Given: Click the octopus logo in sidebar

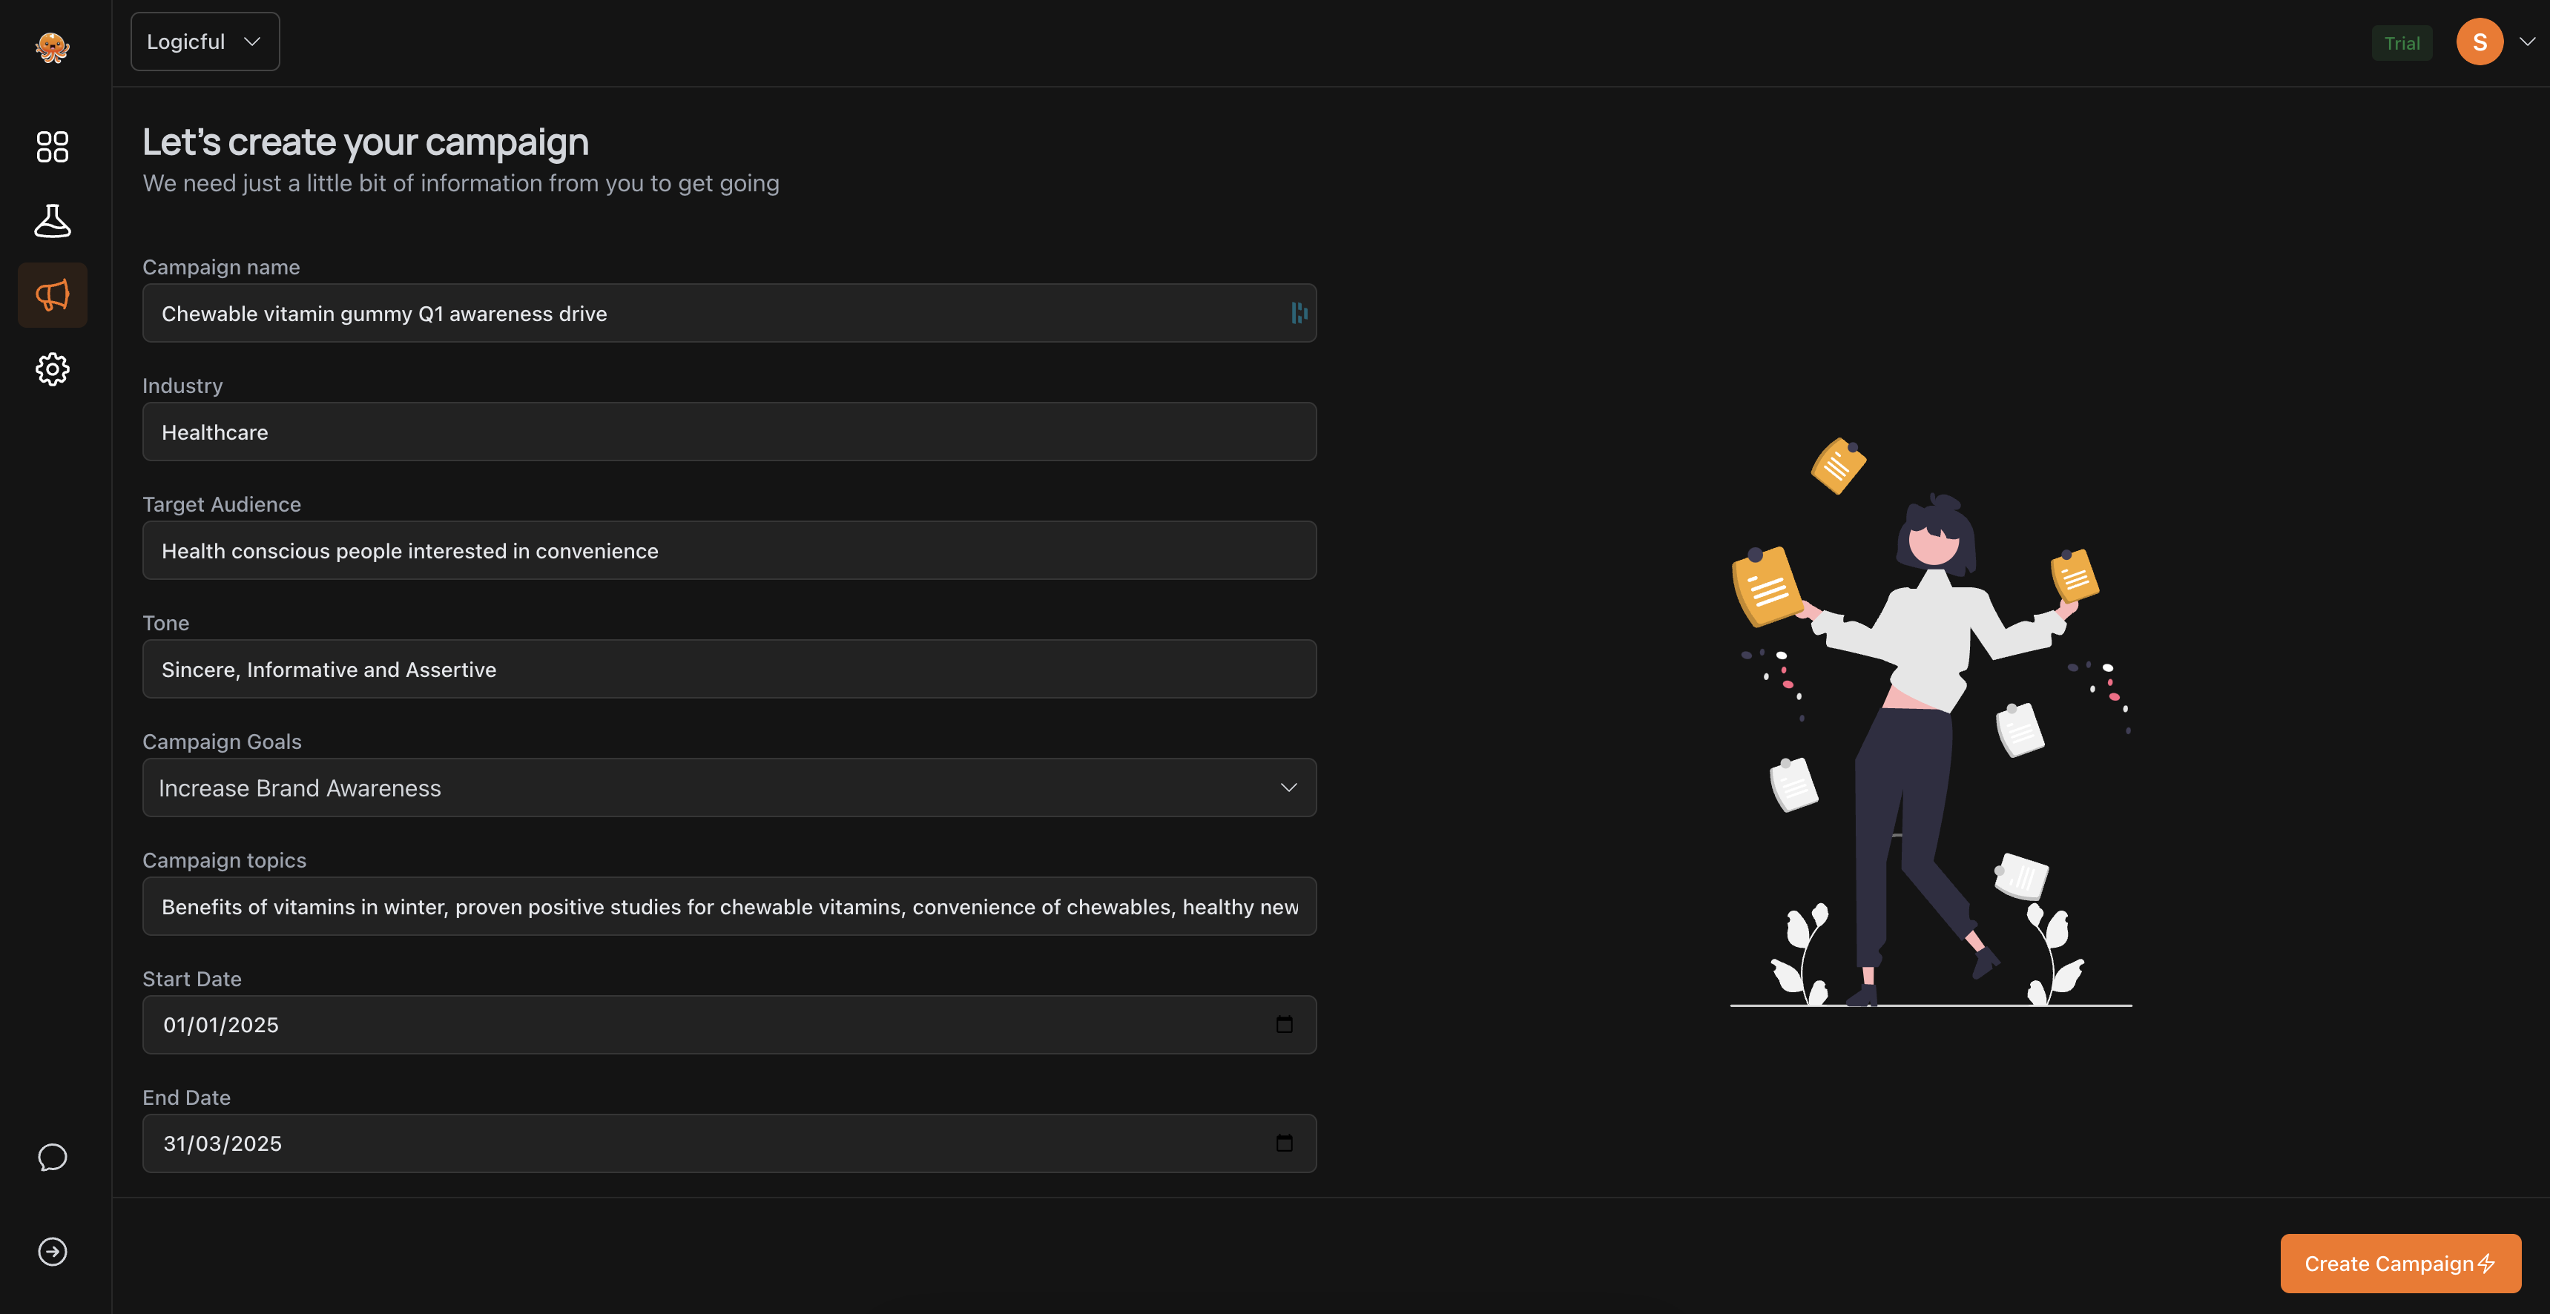Looking at the screenshot, I should pos(53,47).
